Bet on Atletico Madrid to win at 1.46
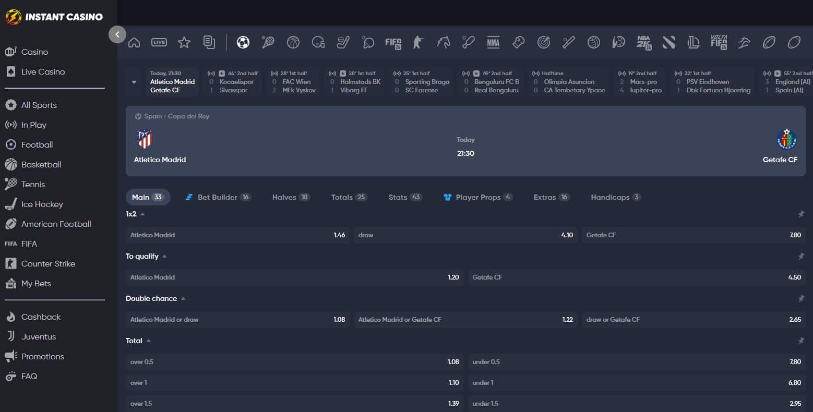 [237, 235]
